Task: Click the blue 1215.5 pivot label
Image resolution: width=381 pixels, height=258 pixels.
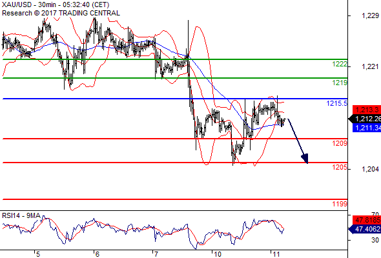Action: [x=337, y=103]
